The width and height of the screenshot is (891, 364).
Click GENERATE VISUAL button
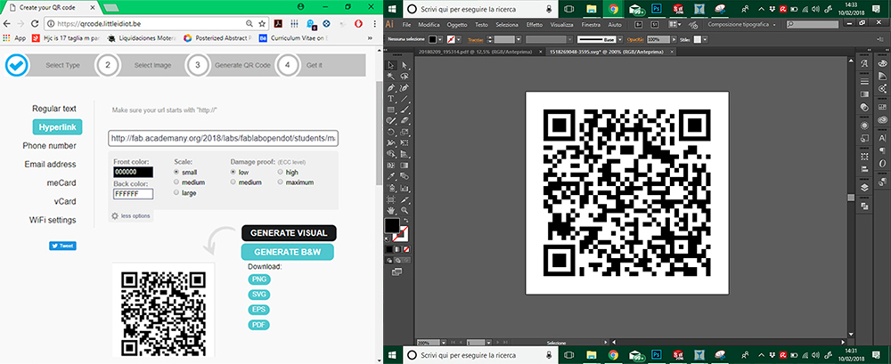[x=289, y=233]
